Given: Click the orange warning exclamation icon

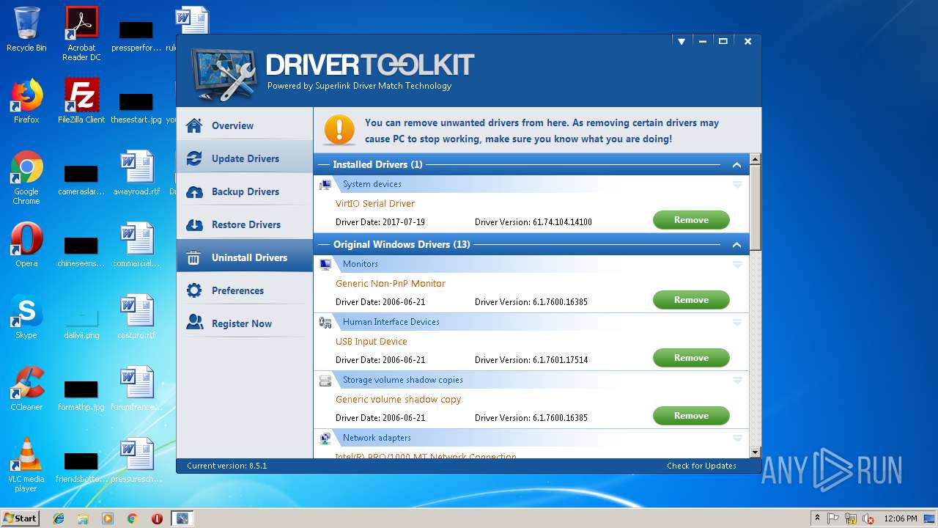Looking at the screenshot, I should pyautogui.click(x=339, y=129).
